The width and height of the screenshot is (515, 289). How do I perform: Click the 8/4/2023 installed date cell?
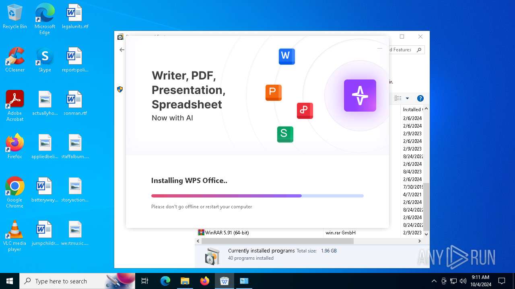(x=412, y=172)
